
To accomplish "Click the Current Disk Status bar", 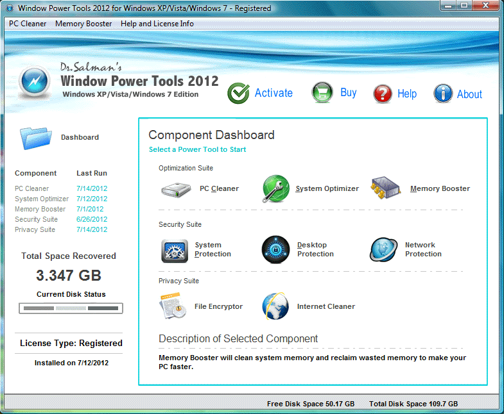I will click(x=71, y=308).
